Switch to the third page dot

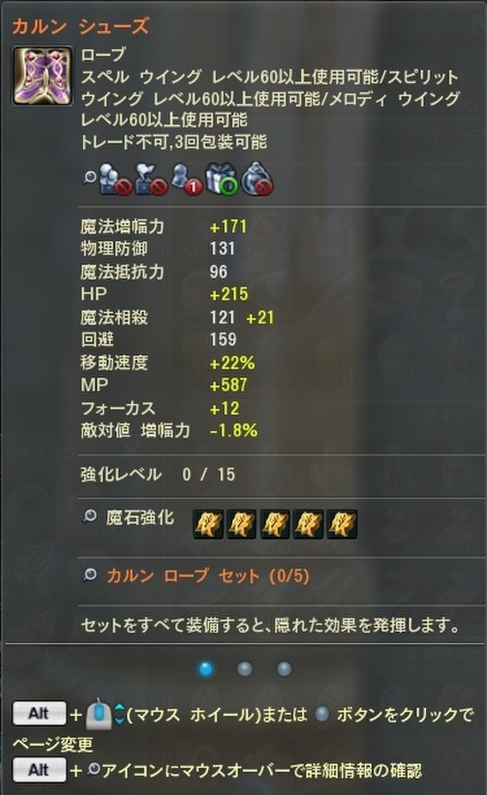coord(284,669)
